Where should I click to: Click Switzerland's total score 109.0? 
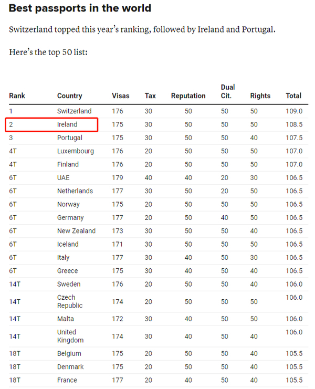[294, 111]
